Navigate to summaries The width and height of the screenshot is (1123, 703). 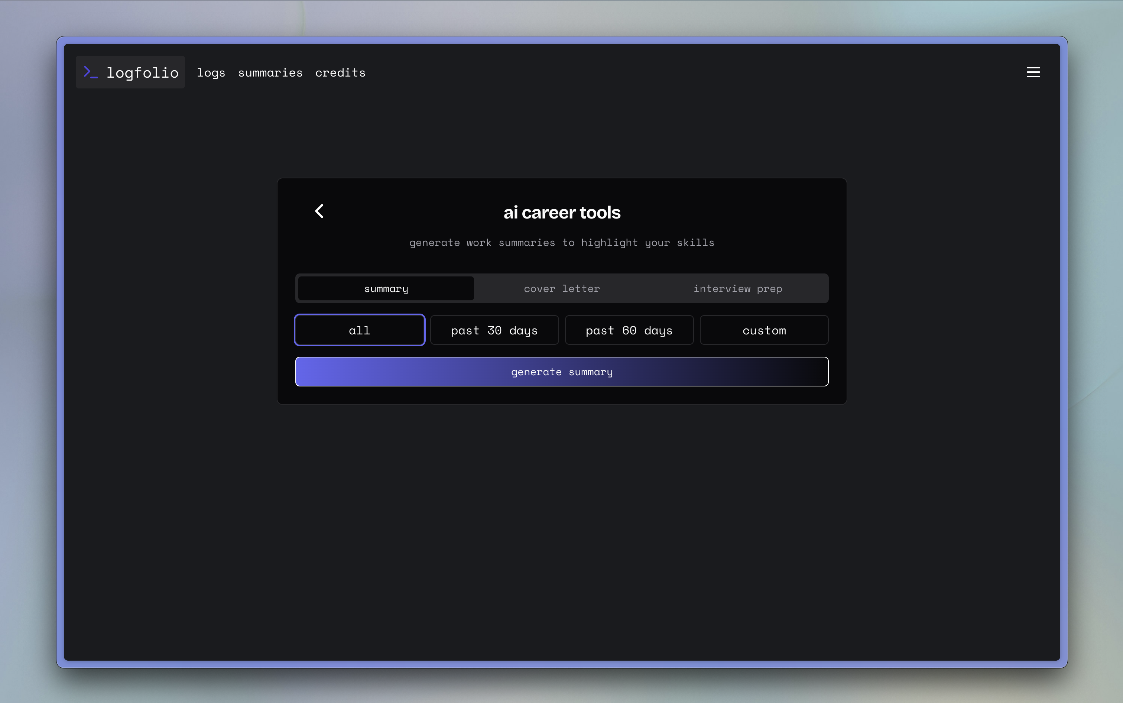click(270, 72)
